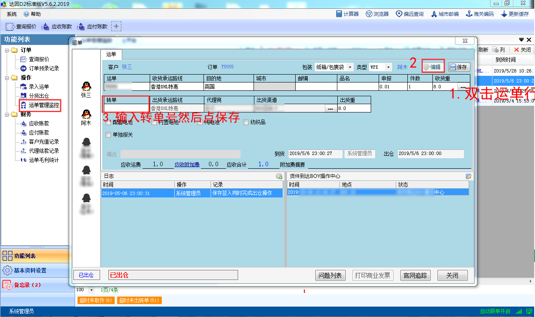Click the add shortcut plus icon
This screenshot has width=535, height=317.
[x=116, y=26]
